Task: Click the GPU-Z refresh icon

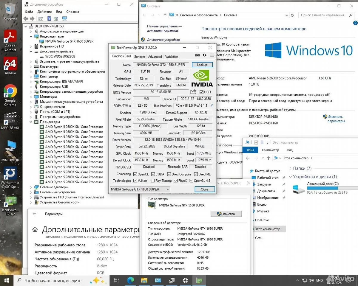Action: (x=205, y=55)
